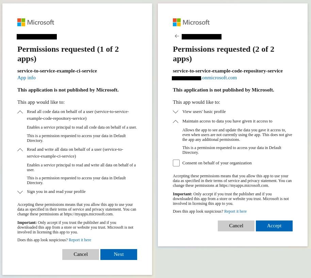This screenshot has height=278, width=311.
Task: Collapse 'Maintain access to data' permission
Action: click(x=176, y=121)
